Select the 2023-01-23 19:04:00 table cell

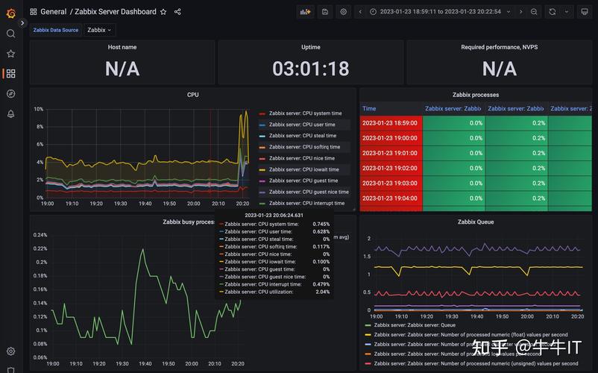[x=391, y=198]
